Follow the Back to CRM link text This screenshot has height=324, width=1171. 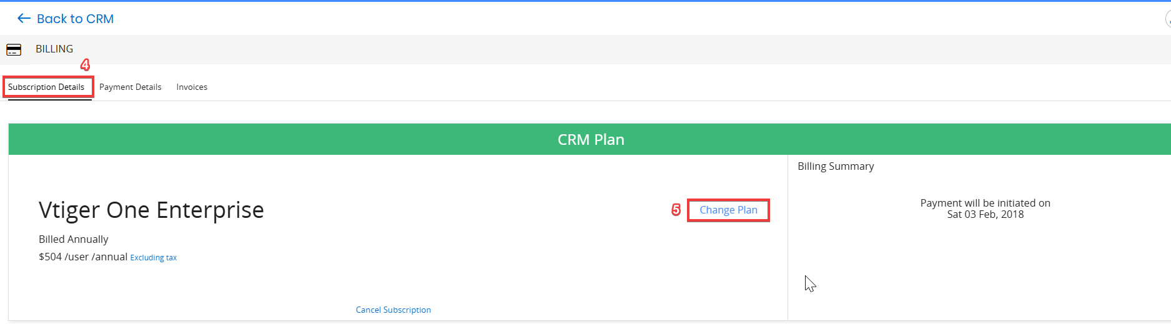75,19
